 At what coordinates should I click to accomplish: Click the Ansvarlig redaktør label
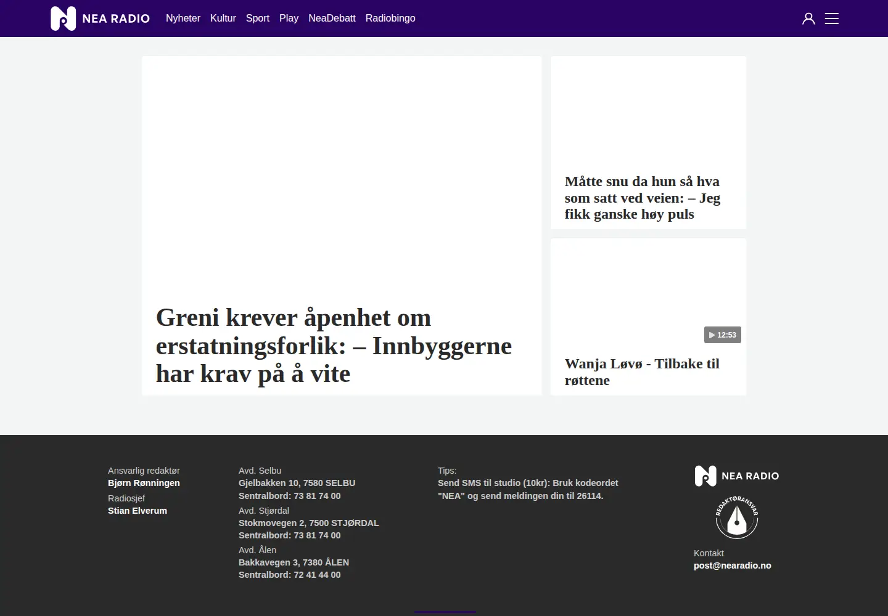(x=144, y=471)
